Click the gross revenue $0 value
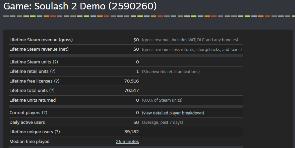The image size is (295, 148). tap(136, 40)
